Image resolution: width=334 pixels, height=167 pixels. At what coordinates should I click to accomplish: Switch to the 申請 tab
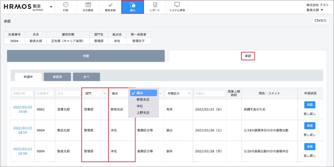tap(86, 56)
